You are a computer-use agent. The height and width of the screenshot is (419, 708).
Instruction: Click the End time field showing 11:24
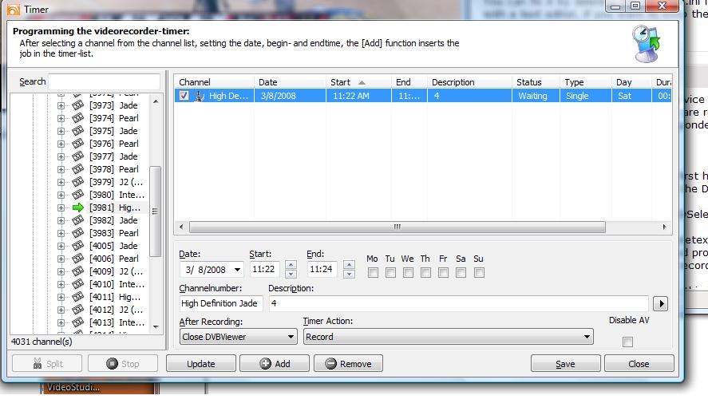pyautogui.click(x=322, y=269)
